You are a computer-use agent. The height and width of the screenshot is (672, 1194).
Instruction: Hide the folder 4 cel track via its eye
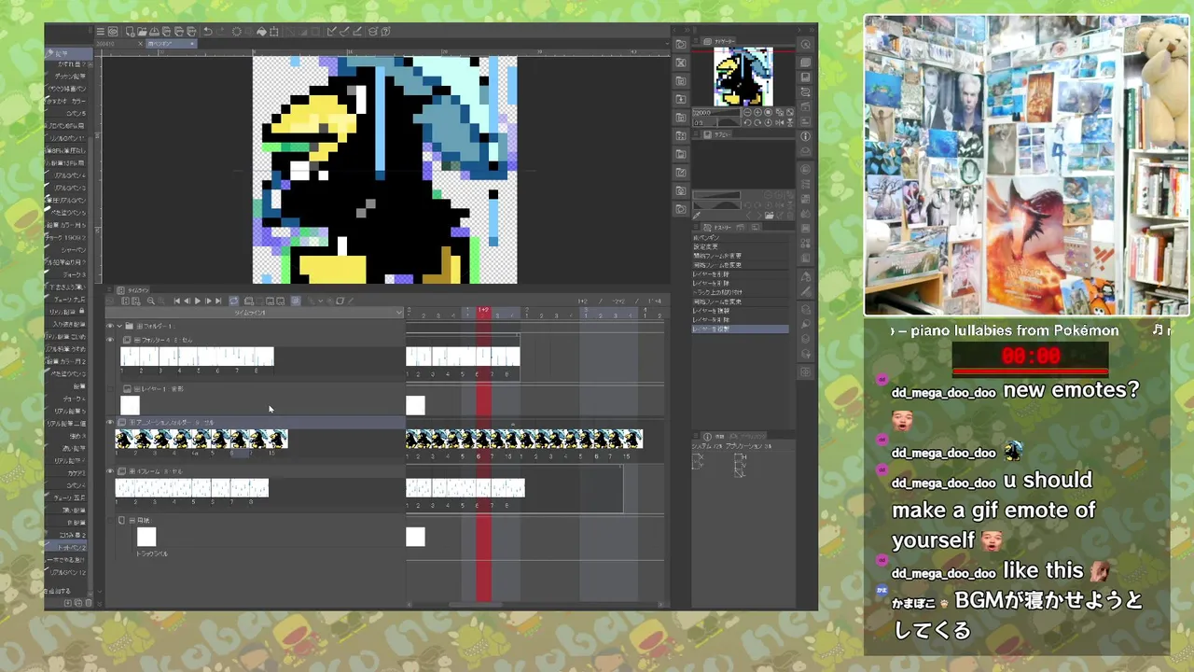click(110, 340)
